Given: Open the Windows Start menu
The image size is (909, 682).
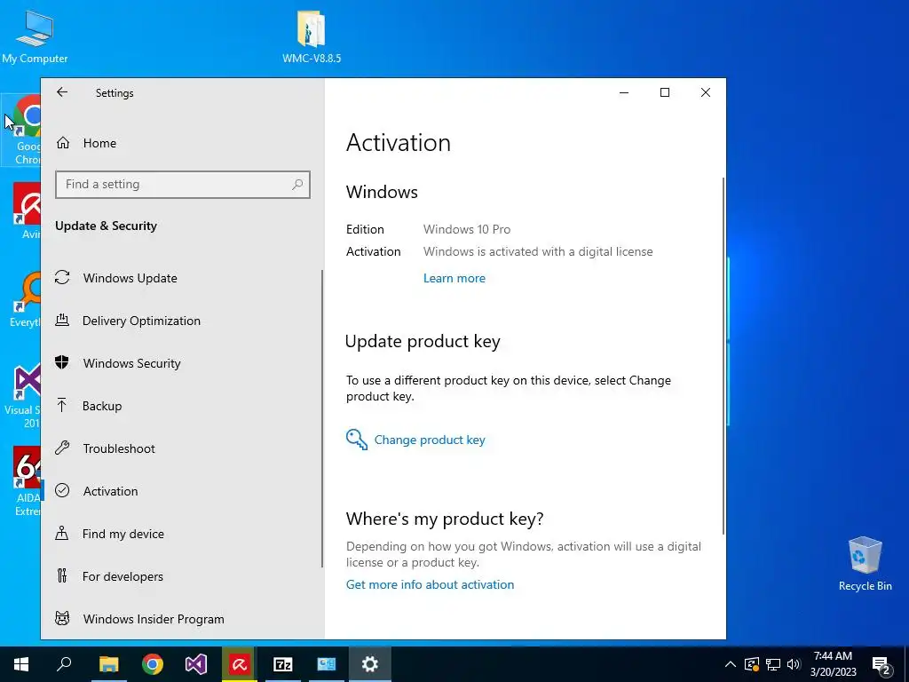Looking at the screenshot, I should point(21,664).
